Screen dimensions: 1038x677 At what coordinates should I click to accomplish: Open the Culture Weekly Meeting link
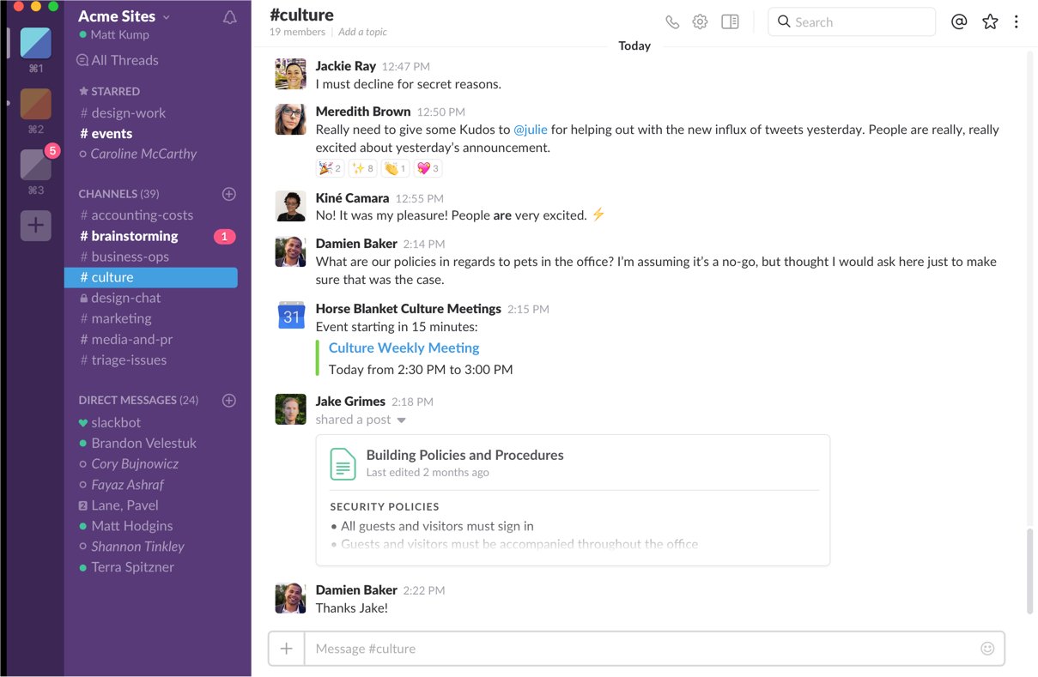click(403, 348)
